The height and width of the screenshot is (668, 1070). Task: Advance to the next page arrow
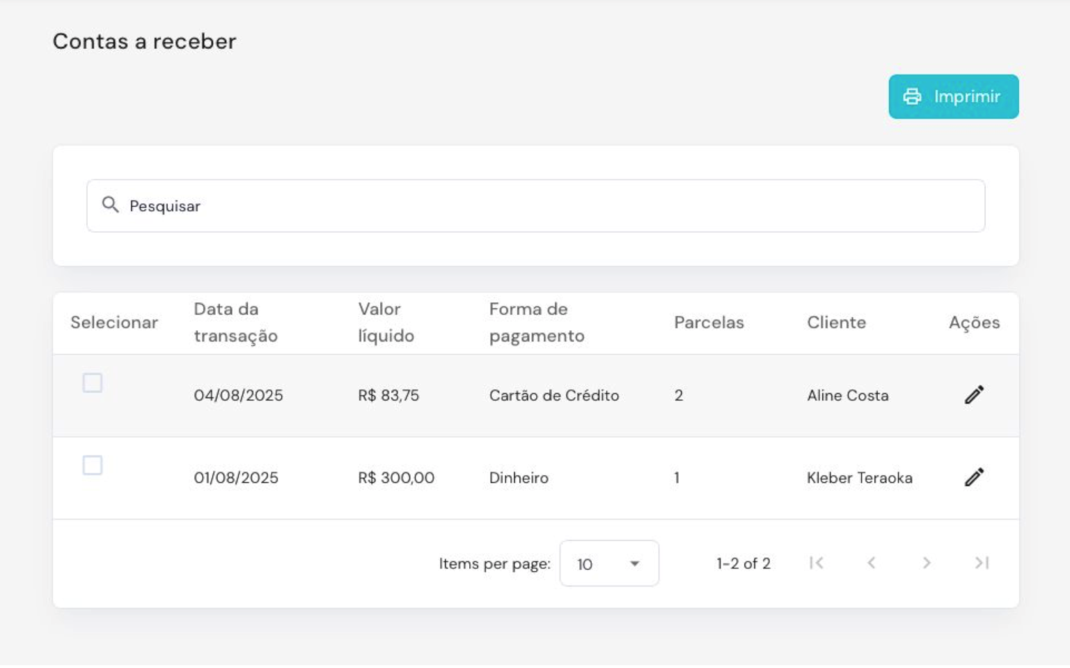926,563
